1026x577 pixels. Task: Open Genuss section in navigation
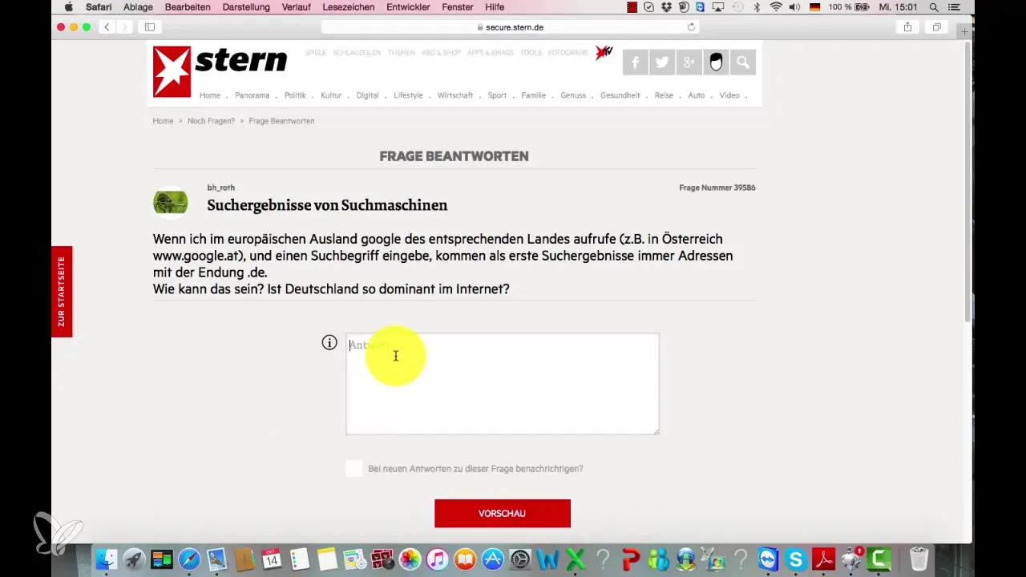click(573, 95)
